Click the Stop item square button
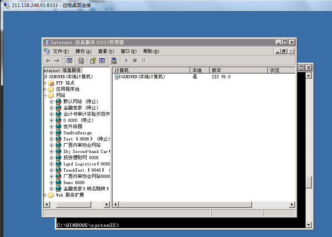This screenshot has height=237, width=332. click(135, 61)
